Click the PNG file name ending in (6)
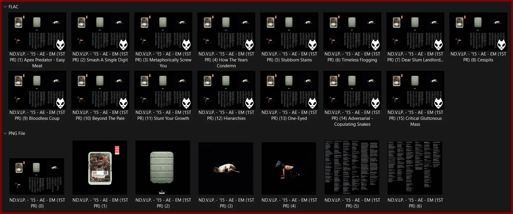Image resolution: width=513 pixels, height=214 pixels. (415, 203)
